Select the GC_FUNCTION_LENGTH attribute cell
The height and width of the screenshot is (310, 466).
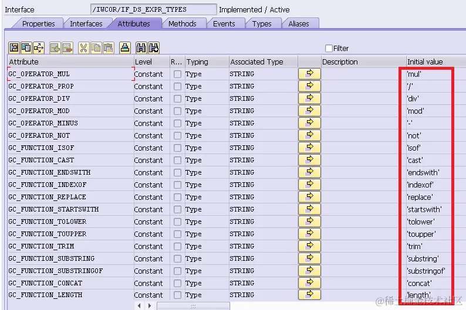click(x=71, y=295)
